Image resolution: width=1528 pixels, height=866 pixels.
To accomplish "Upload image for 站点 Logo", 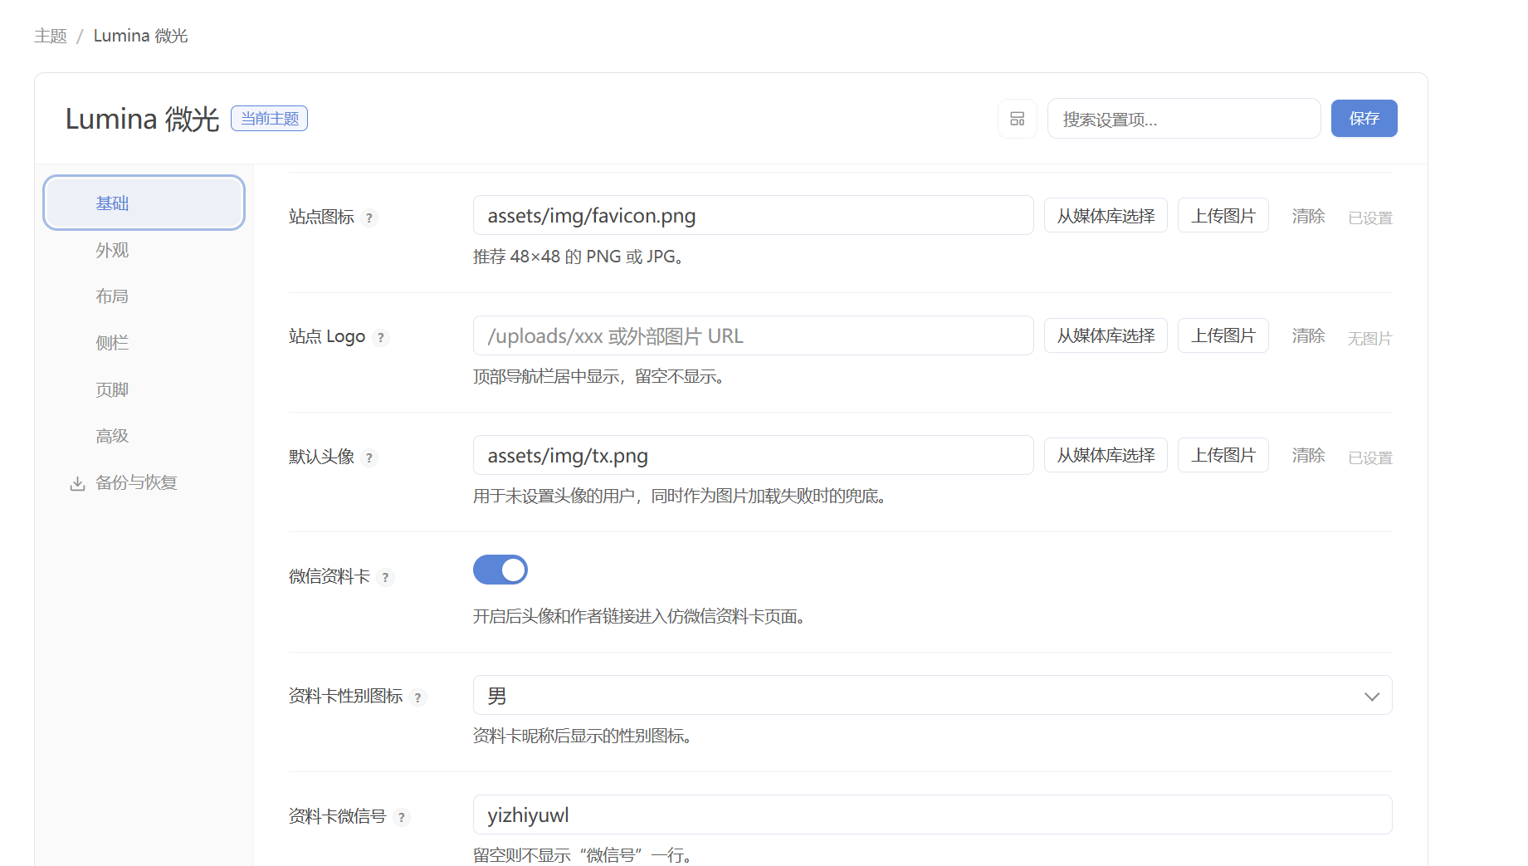I will 1223,335.
